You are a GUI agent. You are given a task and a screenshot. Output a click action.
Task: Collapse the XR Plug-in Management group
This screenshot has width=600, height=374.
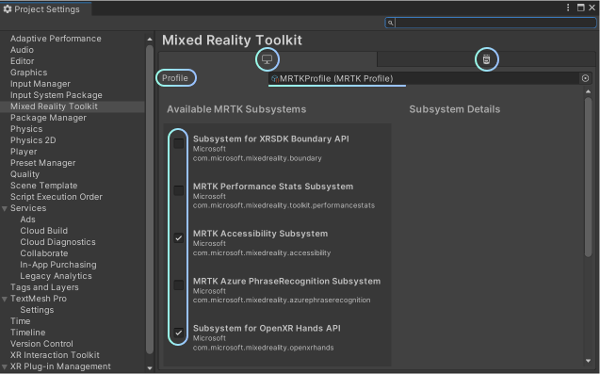pyautogui.click(x=5, y=366)
